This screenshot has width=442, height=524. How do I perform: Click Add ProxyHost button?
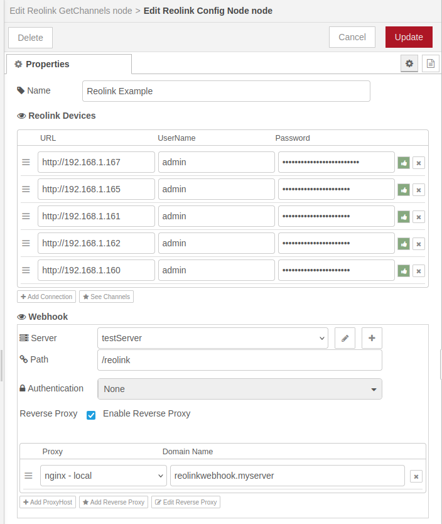pyautogui.click(x=48, y=502)
